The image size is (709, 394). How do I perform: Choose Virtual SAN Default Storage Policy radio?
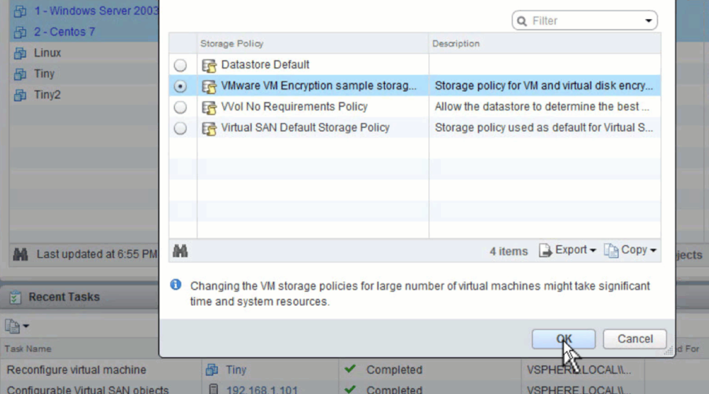click(180, 129)
